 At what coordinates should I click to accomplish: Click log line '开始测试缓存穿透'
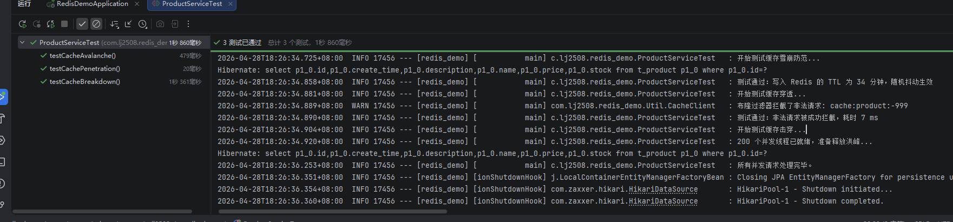(x=511, y=94)
